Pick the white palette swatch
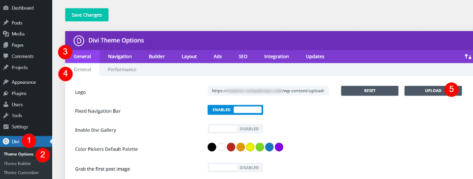The width and height of the screenshot is (473, 179). 222,147
